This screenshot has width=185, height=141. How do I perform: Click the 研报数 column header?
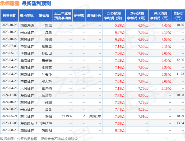79,16
